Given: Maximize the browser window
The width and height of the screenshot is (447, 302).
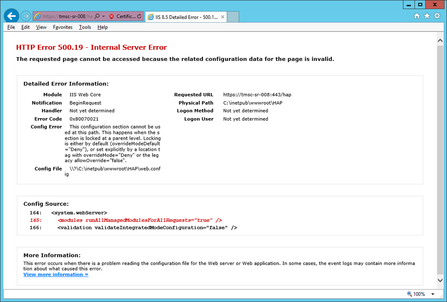Looking at the screenshot, I should 420,4.
